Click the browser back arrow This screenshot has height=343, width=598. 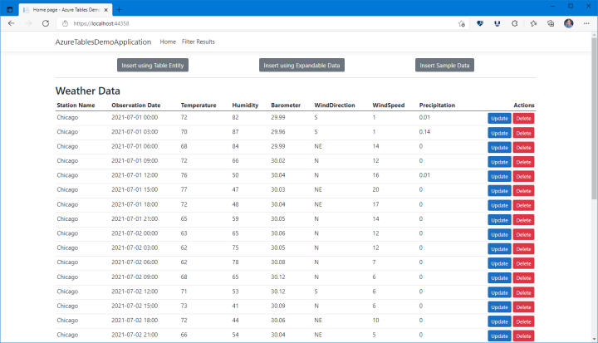tap(11, 24)
